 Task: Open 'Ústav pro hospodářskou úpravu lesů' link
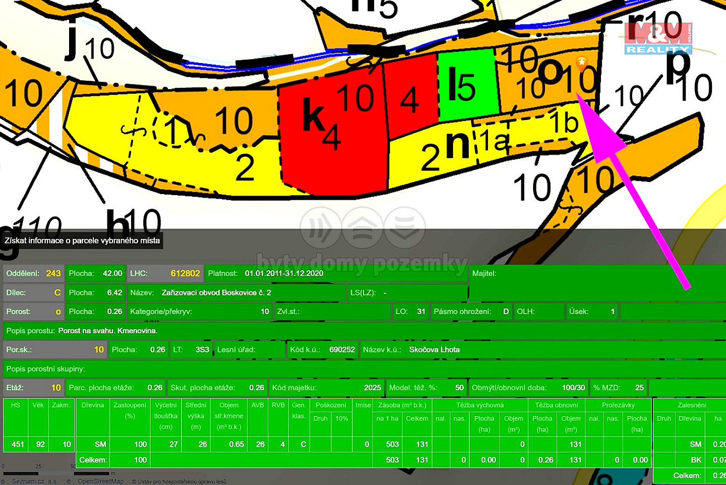[183, 481]
